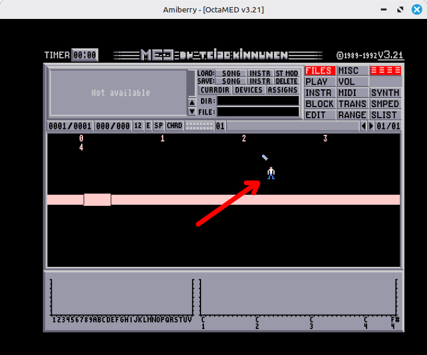The width and height of the screenshot is (427, 355).
Task: Click the dotted track on/off indicator strip
Action: tap(199, 126)
